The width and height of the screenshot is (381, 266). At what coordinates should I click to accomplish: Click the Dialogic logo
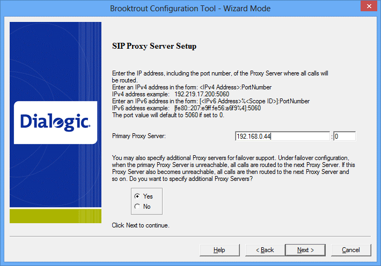55,121
